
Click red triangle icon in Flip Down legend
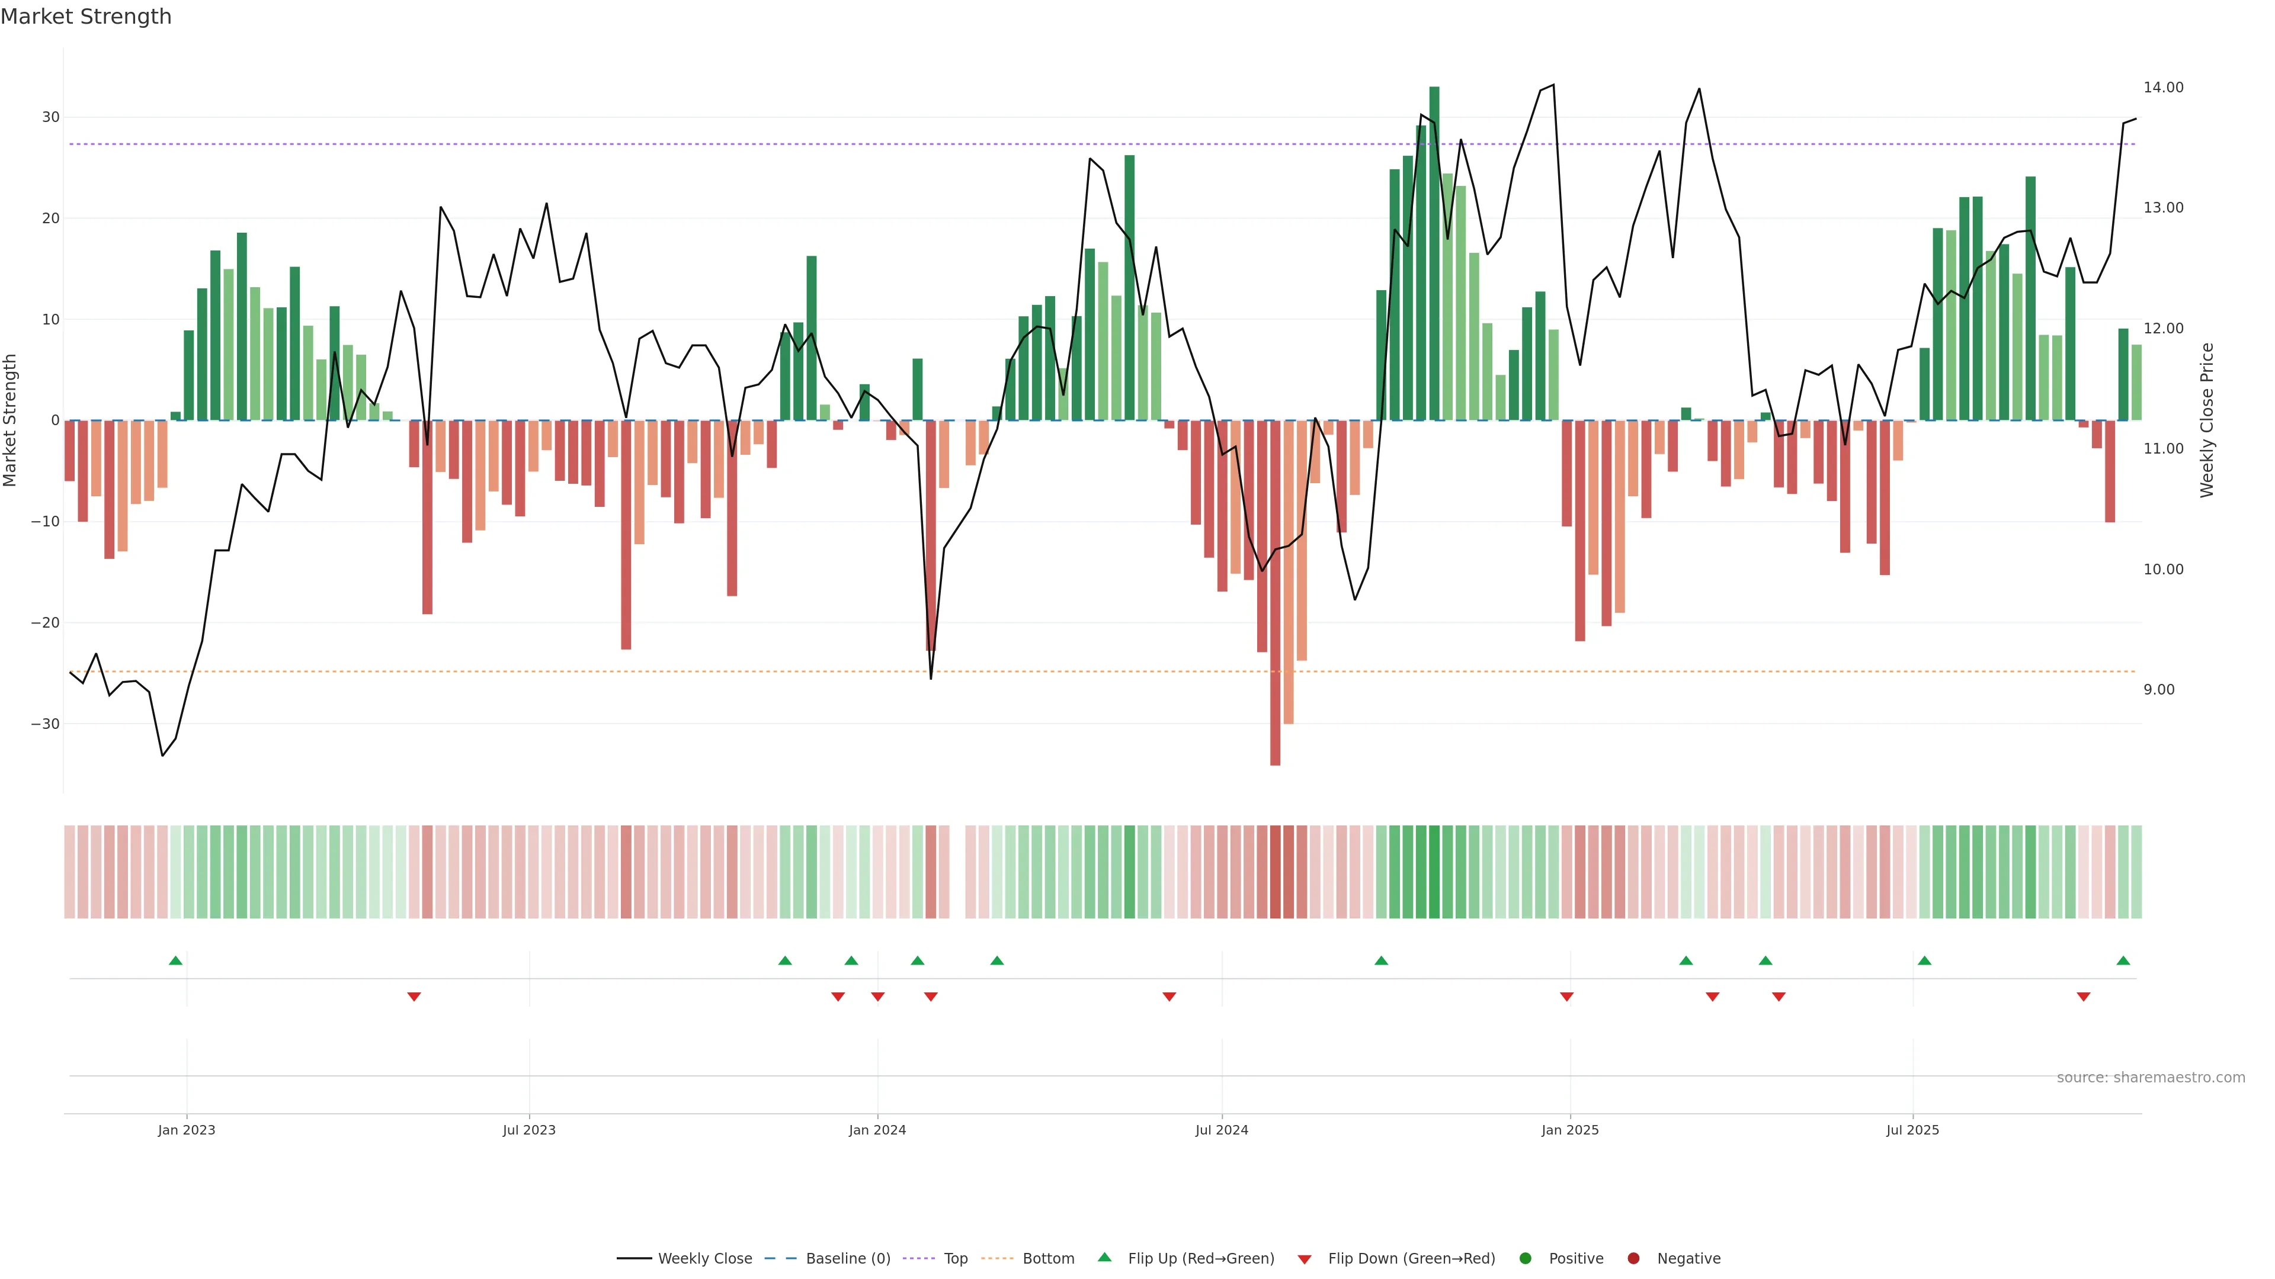pyautogui.click(x=1305, y=1259)
